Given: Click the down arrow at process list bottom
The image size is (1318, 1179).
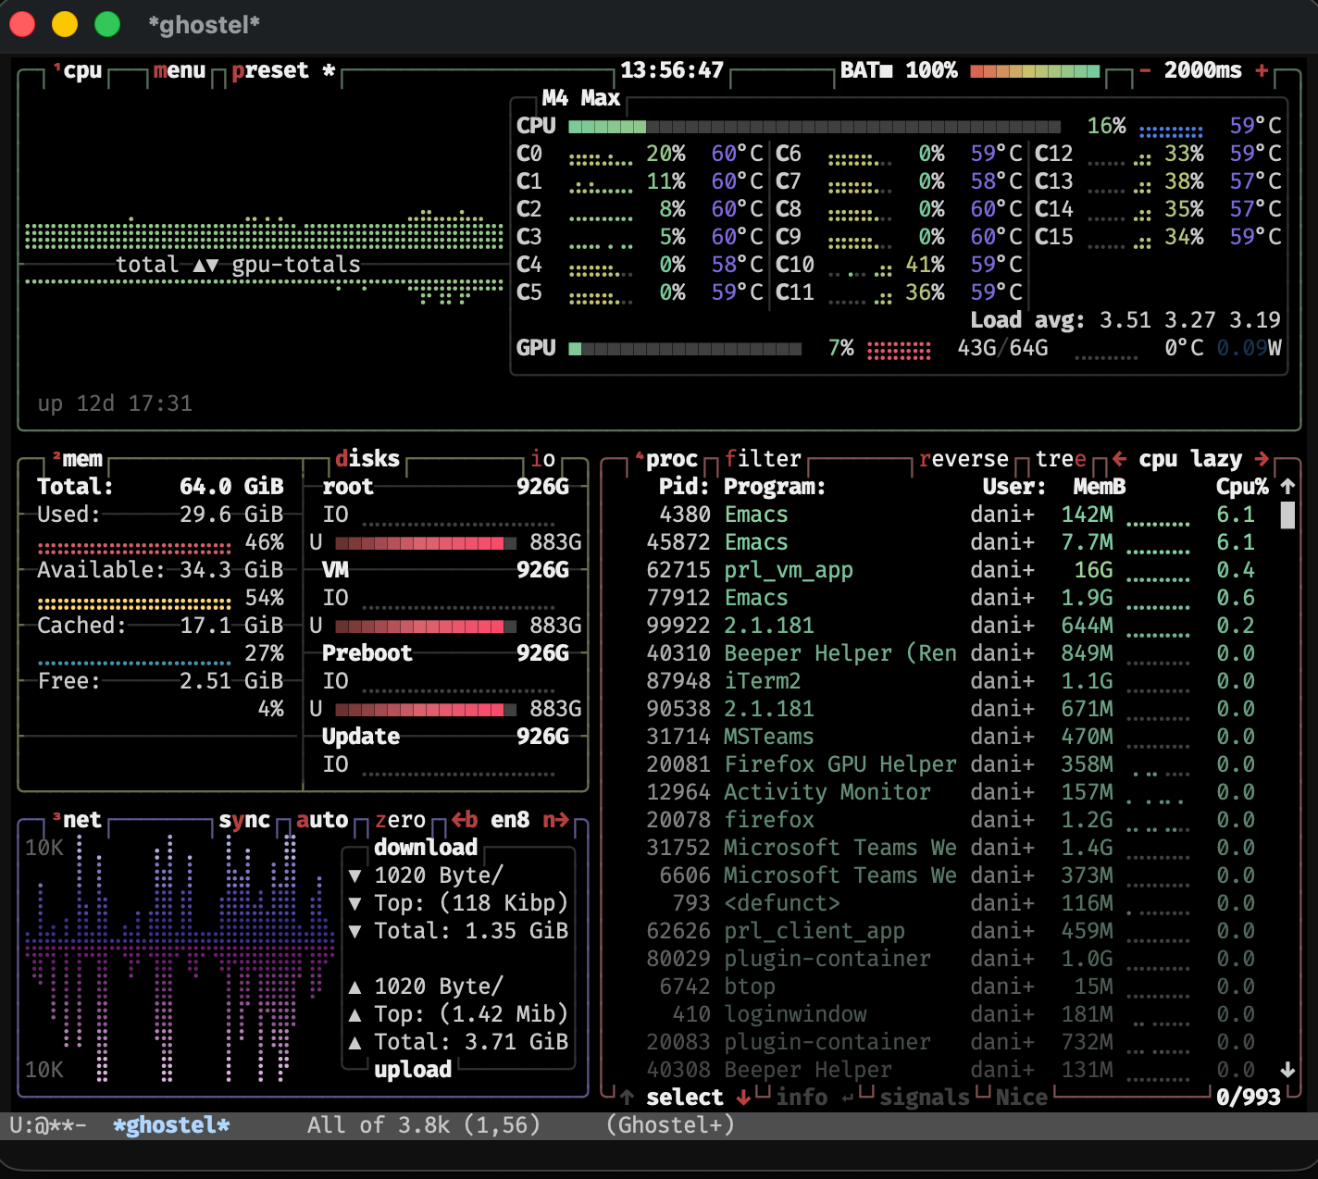Looking at the screenshot, I should 1287,1070.
